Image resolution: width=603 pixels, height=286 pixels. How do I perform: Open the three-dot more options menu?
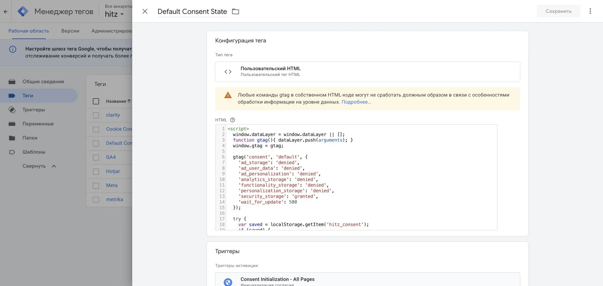pos(590,11)
